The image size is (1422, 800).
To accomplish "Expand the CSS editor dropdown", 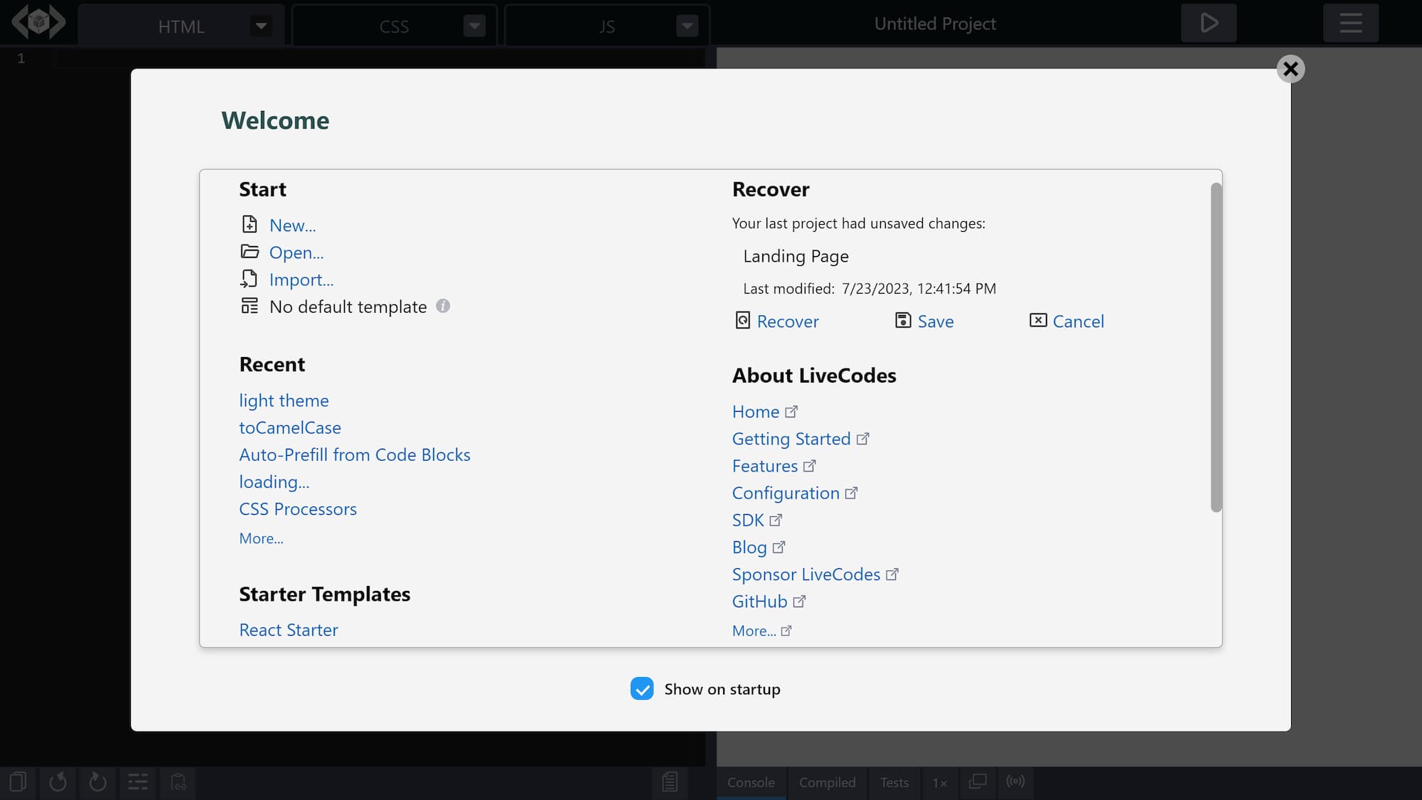I will [x=475, y=26].
